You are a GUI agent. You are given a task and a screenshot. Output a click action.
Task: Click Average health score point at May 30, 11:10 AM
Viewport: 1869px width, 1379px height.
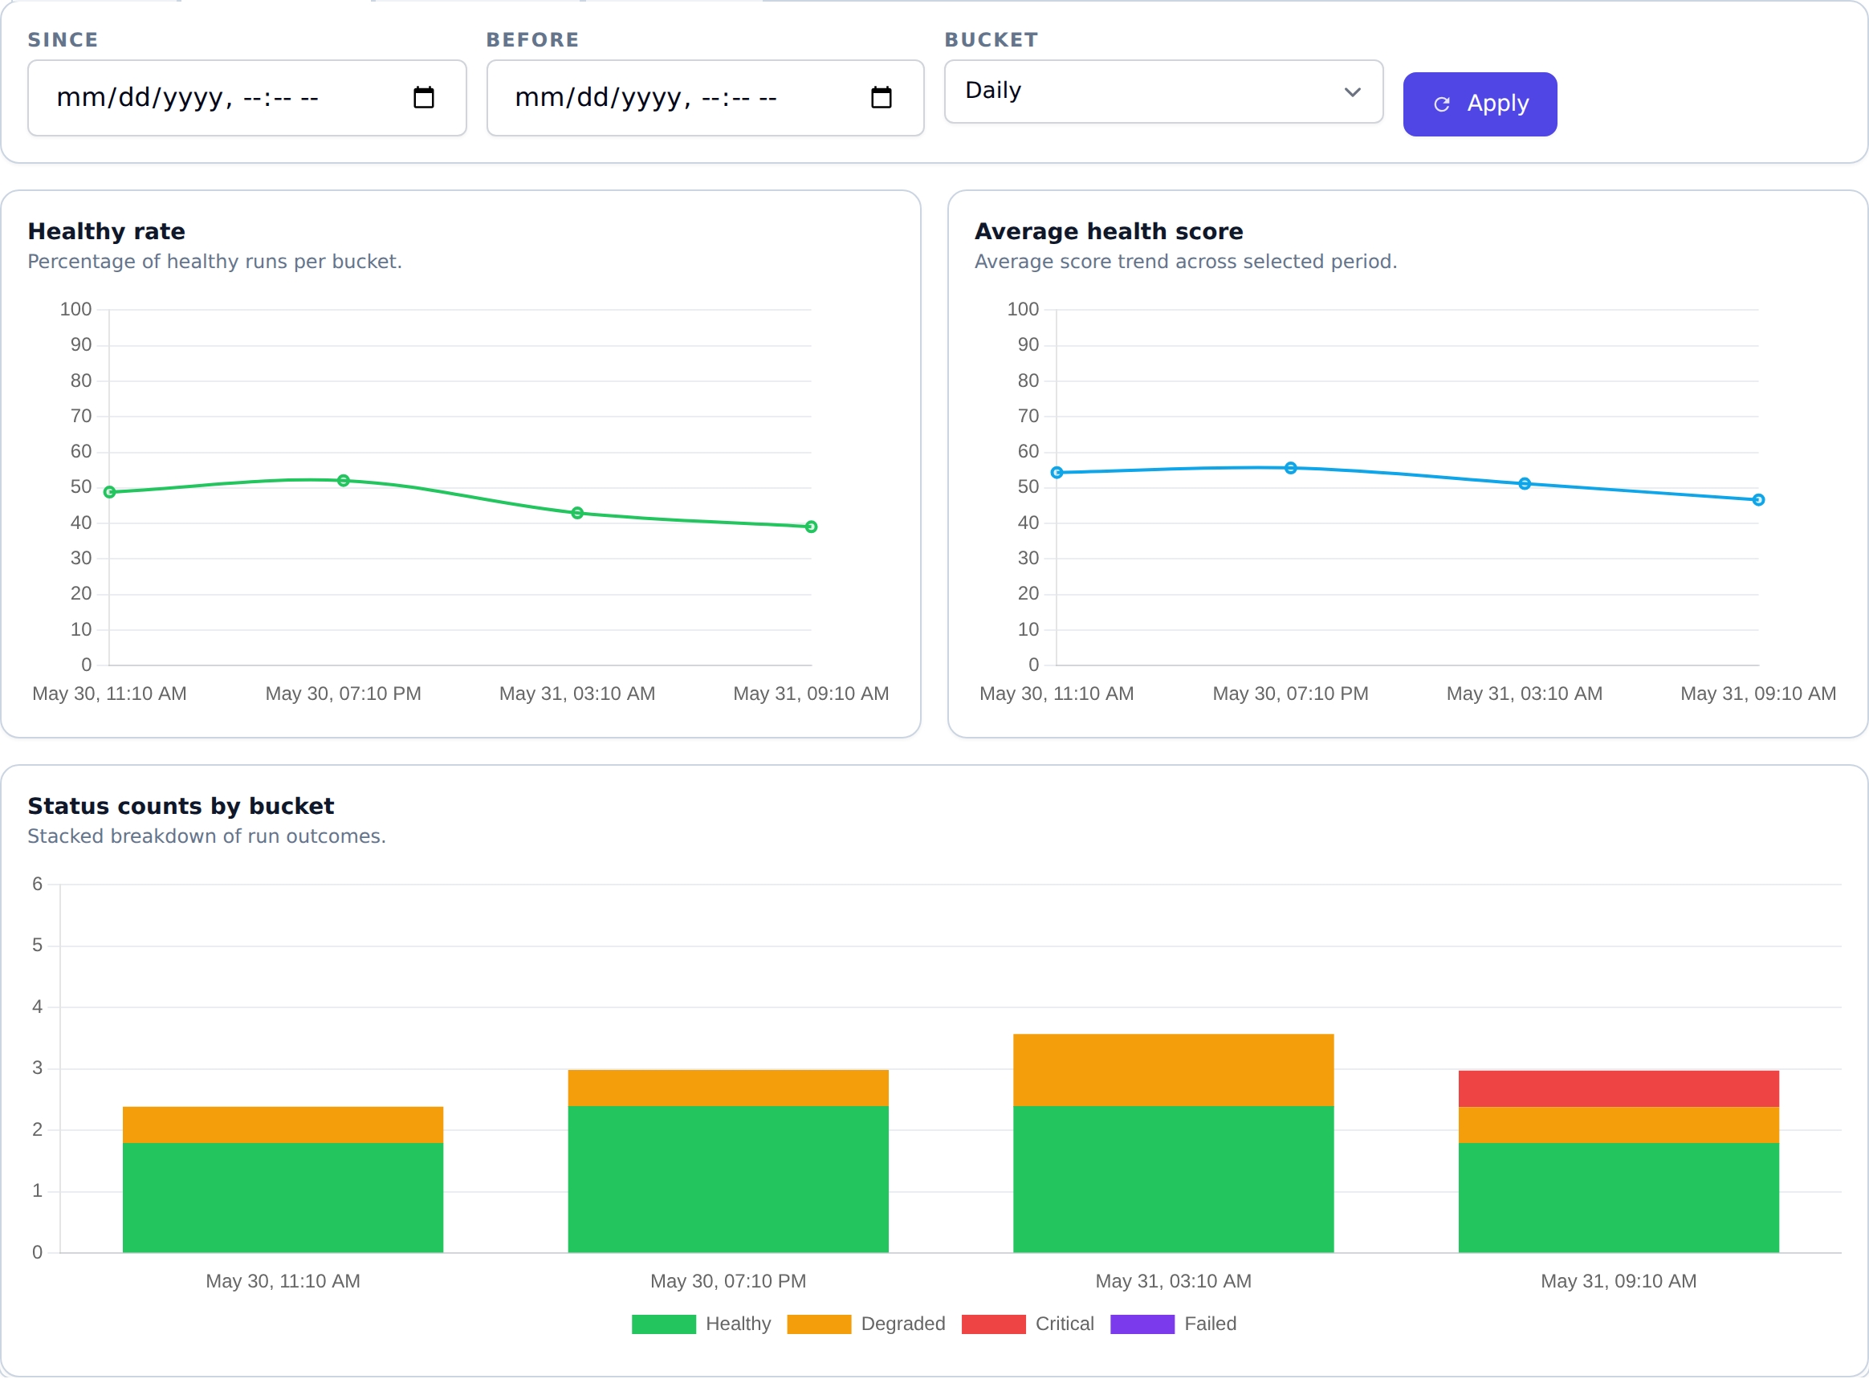pos(1057,473)
